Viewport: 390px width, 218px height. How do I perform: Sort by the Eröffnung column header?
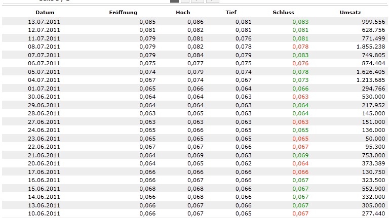point(123,12)
